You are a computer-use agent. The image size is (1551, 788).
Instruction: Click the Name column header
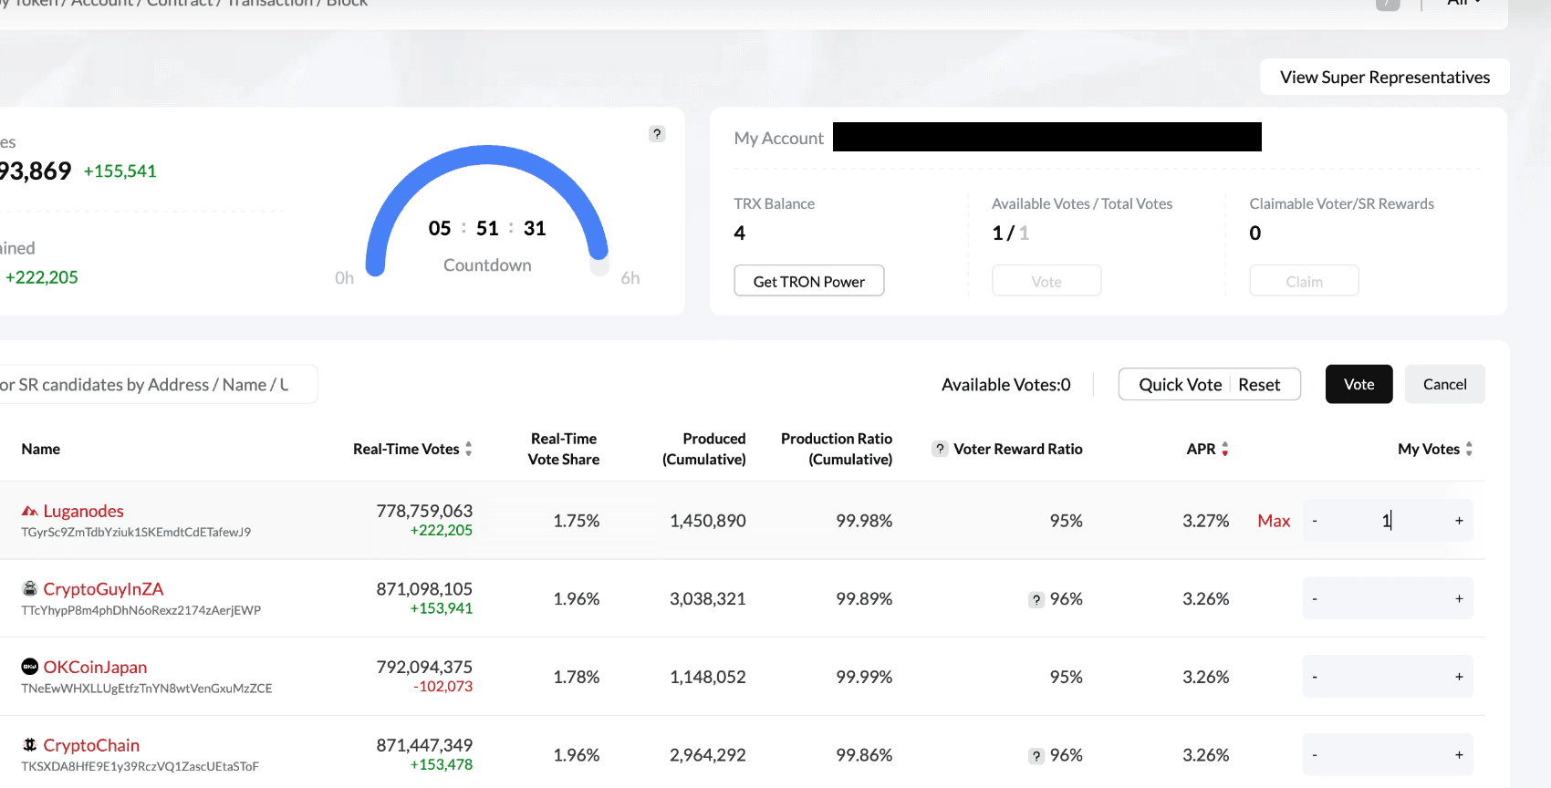pyautogui.click(x=41, y=449)
